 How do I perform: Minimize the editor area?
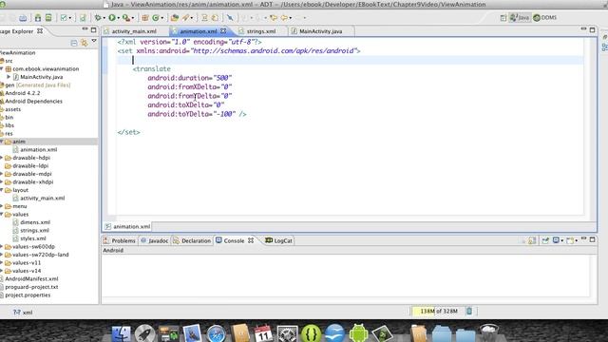point(583,29)
